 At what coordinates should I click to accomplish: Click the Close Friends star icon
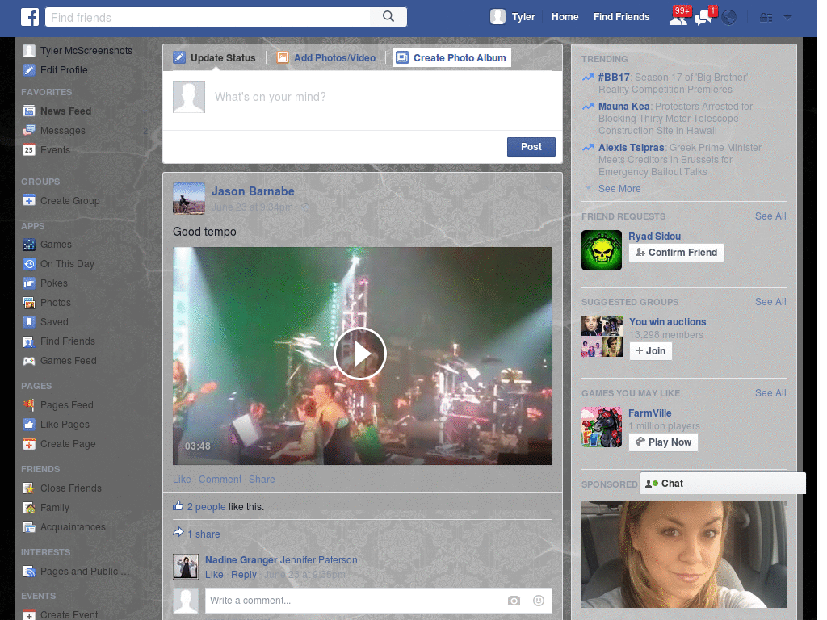pyautogui.click(x=29, y=488)
